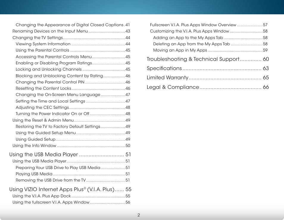This screenshot has height=220, width=284.
Task: Open the 'Using Guided Setup' entry
Action: point(73,139)
